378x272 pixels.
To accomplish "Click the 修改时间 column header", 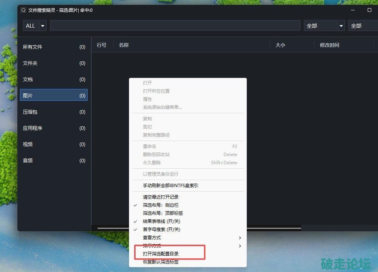I will click(x=344, y=45).
